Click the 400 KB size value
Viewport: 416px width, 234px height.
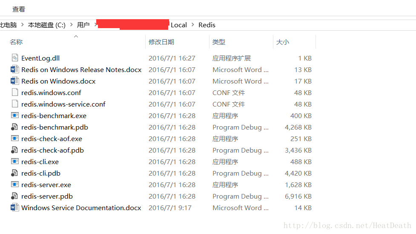tap(301, 116)
